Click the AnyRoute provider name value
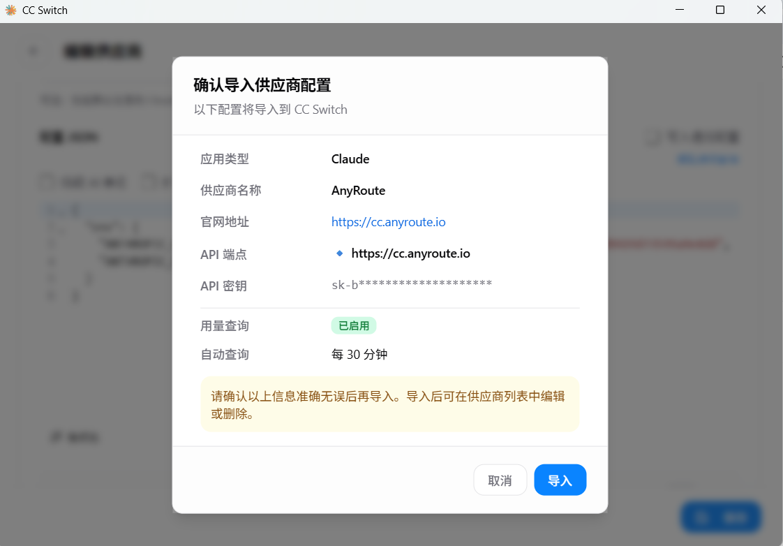This screenshot has width=783, height=546. pyautogui.click(x=358, y=191)
